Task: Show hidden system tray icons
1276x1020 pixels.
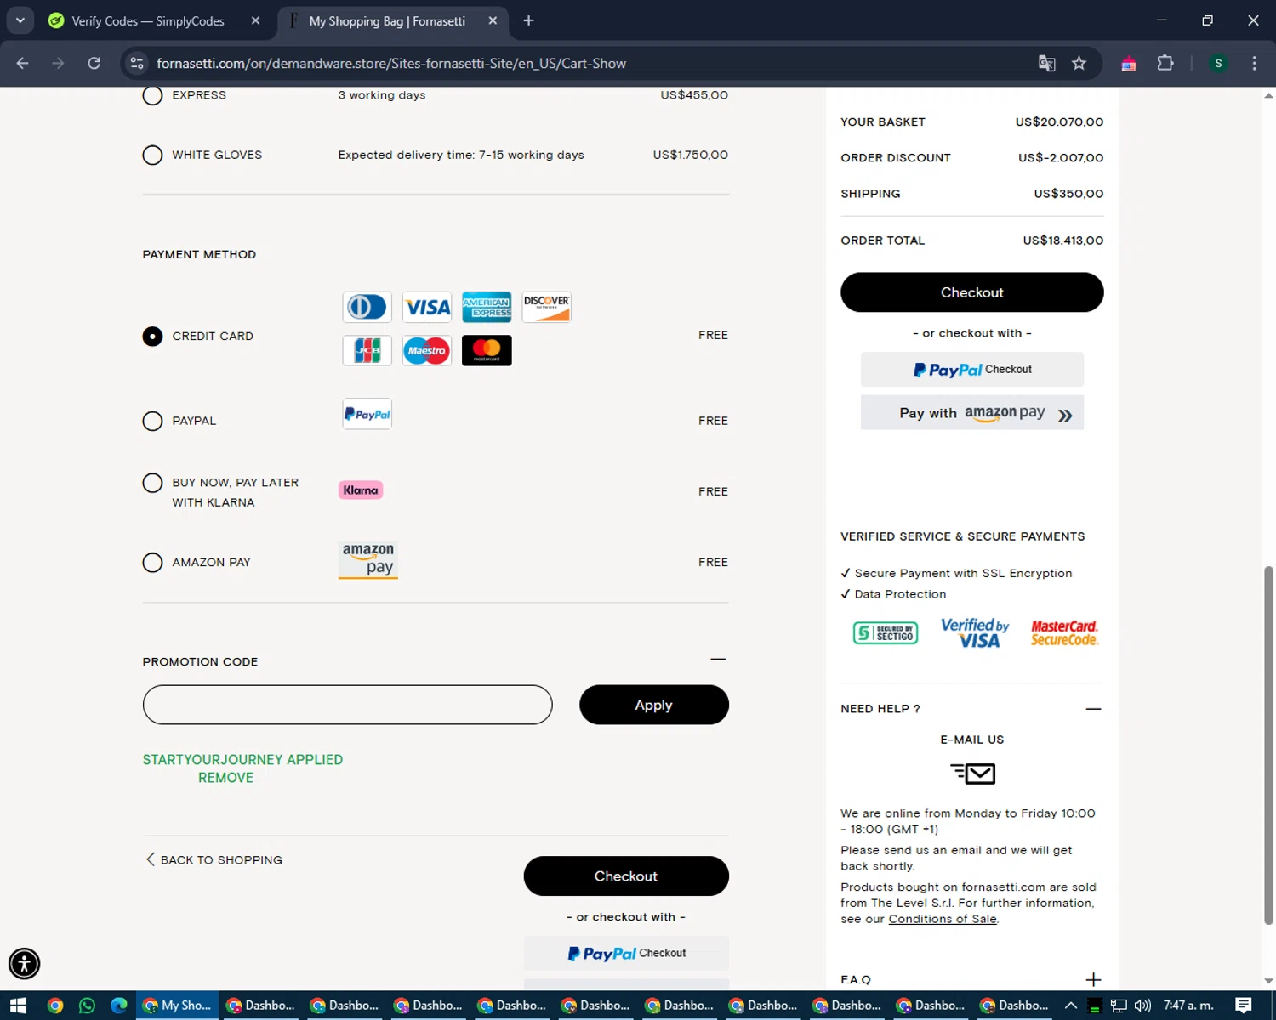Action: point(1071,1006)
